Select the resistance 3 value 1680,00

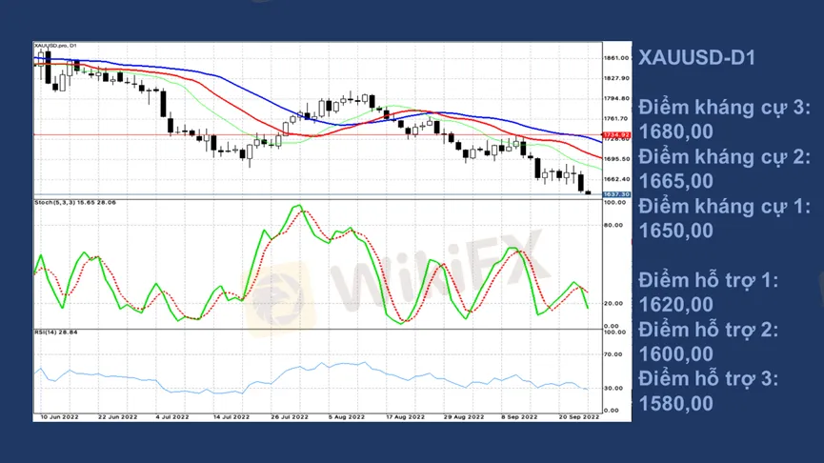tap(674, 131)
